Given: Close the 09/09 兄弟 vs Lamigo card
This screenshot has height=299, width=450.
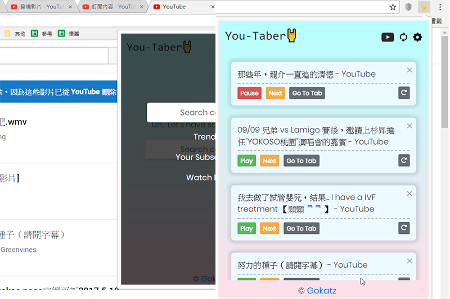Looking at the screenshot, I should click(409, 126).
